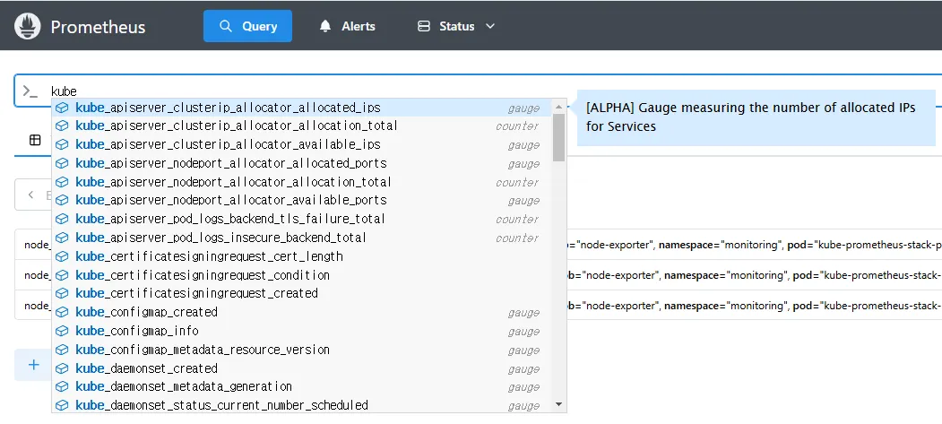Click the Prometheus flame logo
942x424 pixels.
click(x=29, y=26)
